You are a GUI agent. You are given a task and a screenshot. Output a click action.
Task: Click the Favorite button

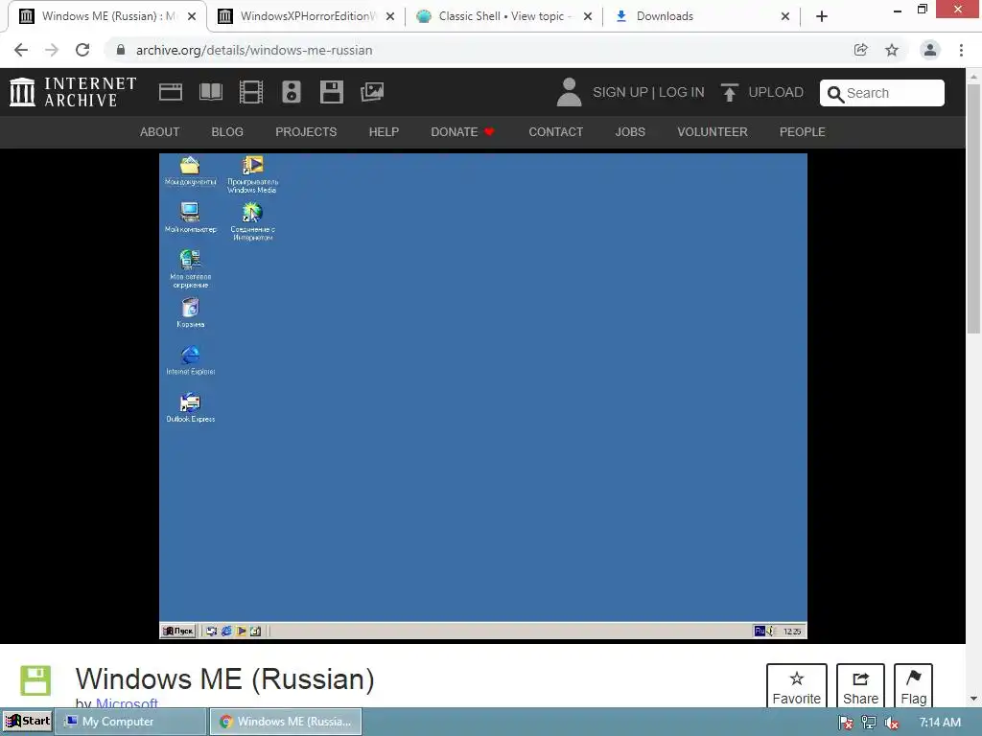coord(797,686)
